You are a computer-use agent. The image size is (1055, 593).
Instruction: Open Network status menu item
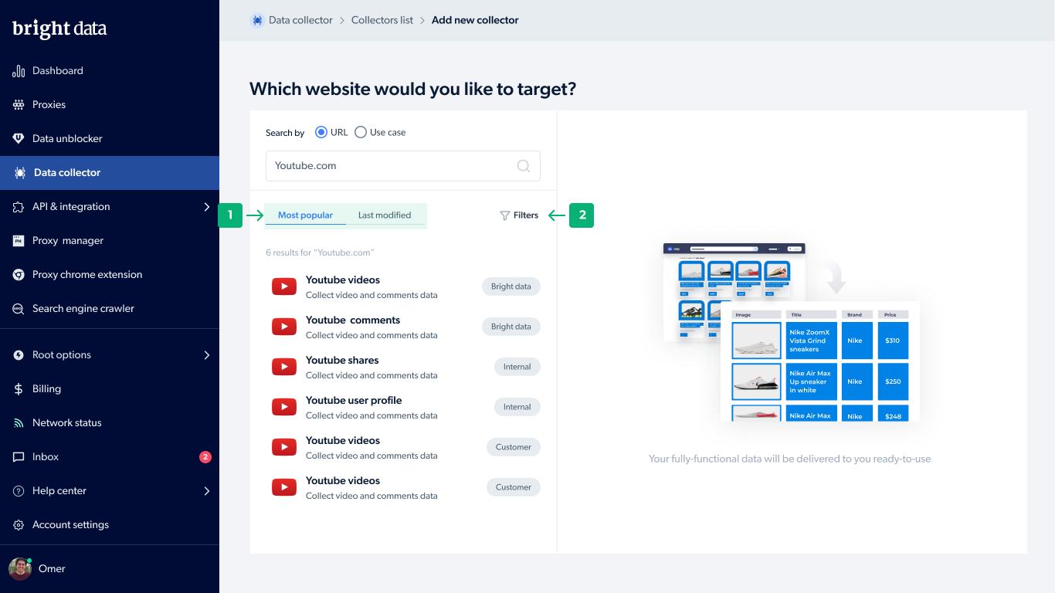110,423
